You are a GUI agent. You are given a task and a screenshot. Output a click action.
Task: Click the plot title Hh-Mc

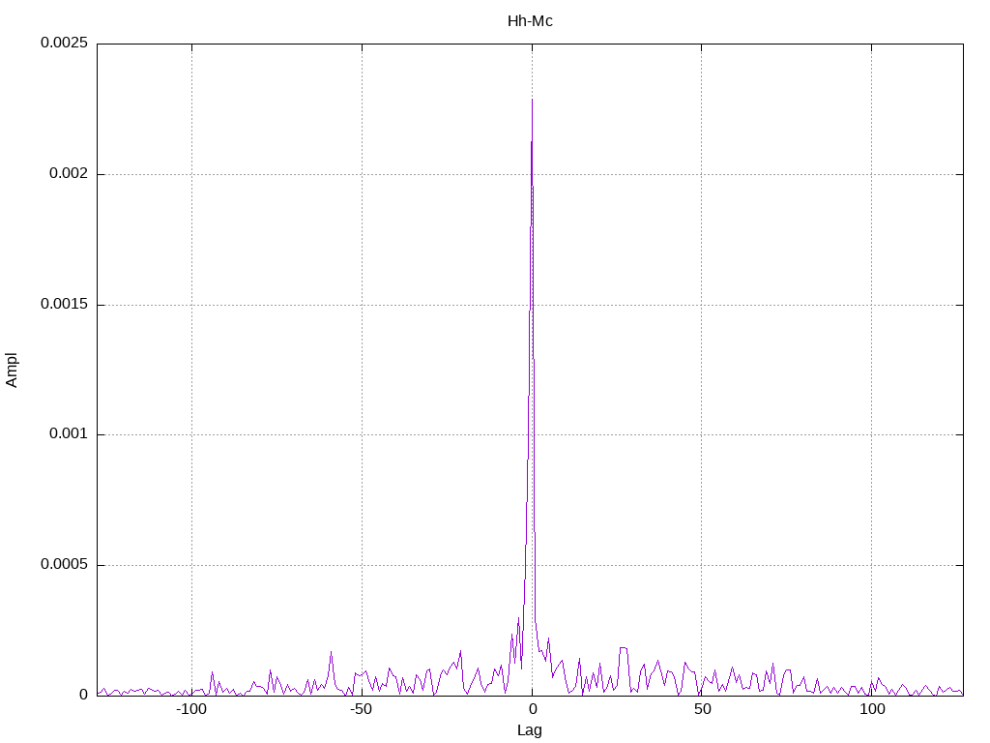click(530, 21)
